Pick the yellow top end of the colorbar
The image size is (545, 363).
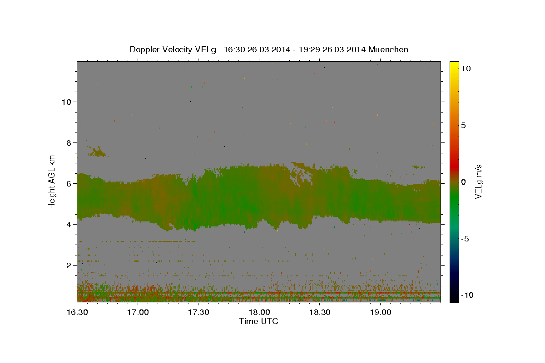454,66
